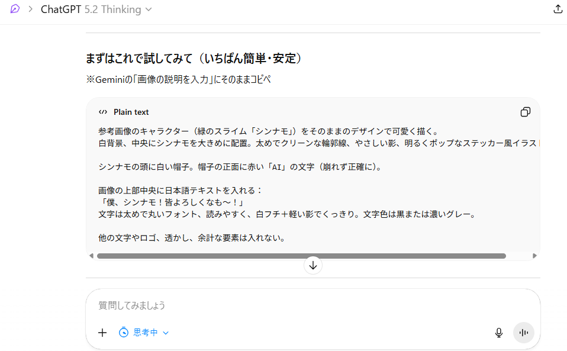Viewport: 567px width, 351px height.
Task: Copy the code block using the copy icon
Action: tap(525, 112)
